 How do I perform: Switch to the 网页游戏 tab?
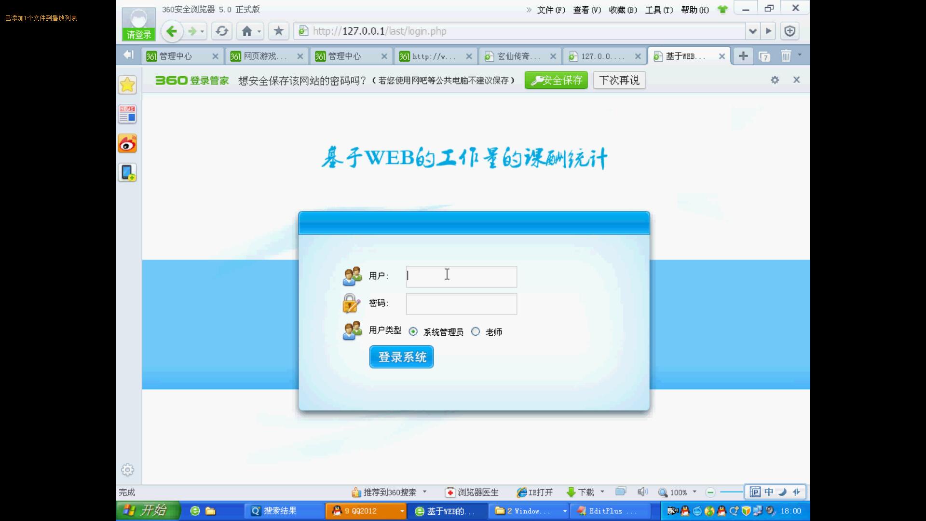[266, 56]
